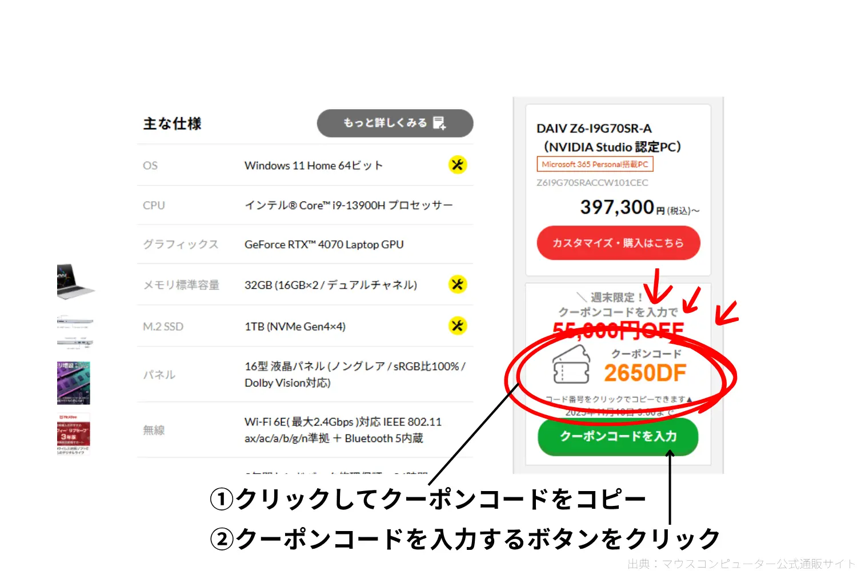The width and height of the screenshot is (857, 571).
Task: Click the customize wrench icon in the メモリ標準容量 row
Action: point(457,284)
